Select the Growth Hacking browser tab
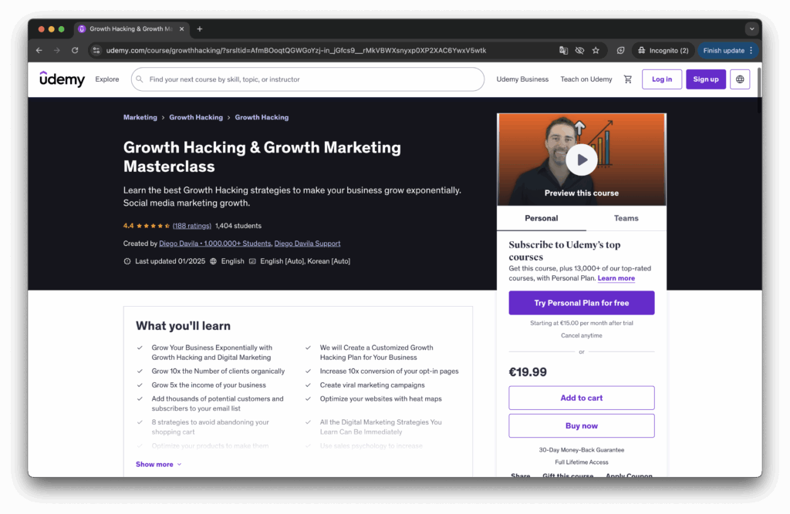Image resolution: width=790 pixels, height=514 pixels. [x=131, y=29]
